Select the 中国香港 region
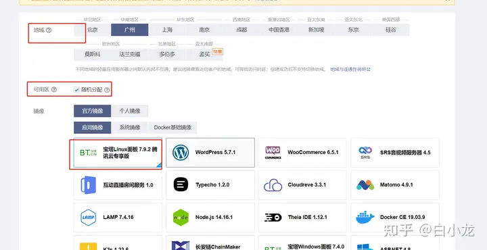Screen dimensions: 487x250 tap(279, 30)
